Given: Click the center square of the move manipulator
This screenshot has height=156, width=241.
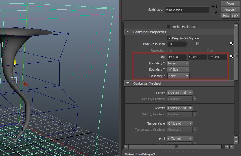Looking at the screenshot, I should [14, 80].
